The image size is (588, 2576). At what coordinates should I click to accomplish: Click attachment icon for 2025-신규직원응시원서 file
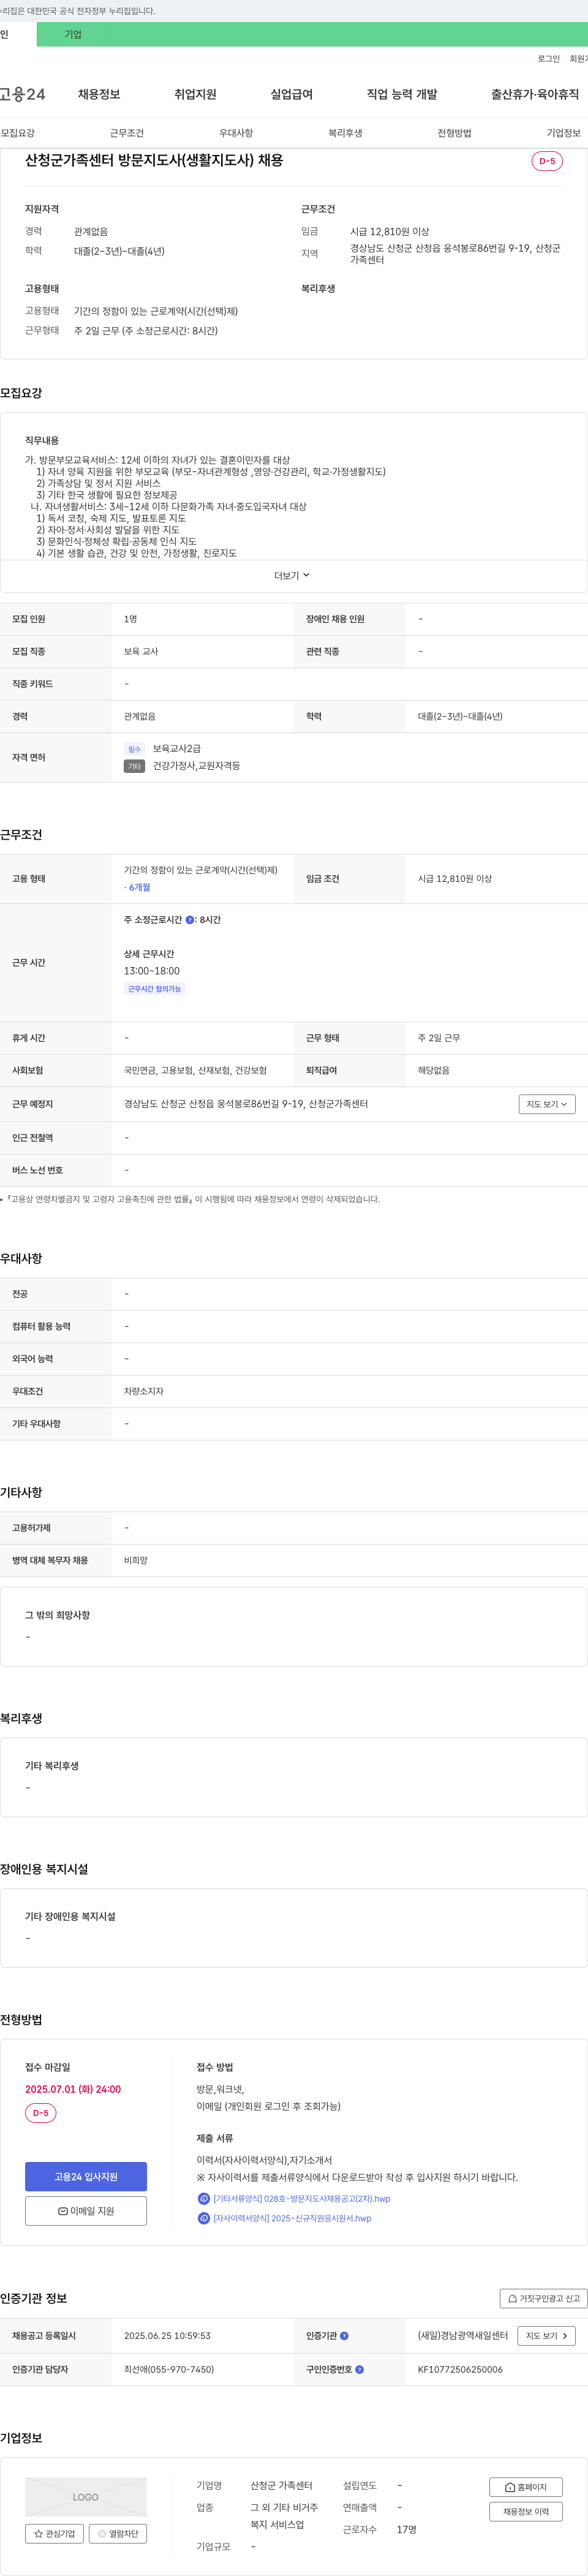[x=204, y=2218]
